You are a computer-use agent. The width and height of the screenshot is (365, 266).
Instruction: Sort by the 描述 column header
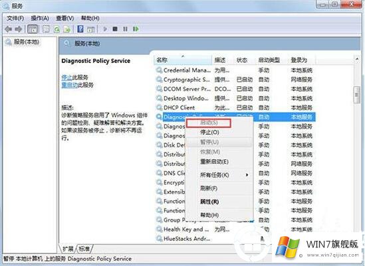(x=223, y=60)
